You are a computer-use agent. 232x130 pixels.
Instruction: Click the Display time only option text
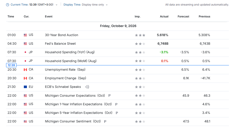(x=93, y=5)
